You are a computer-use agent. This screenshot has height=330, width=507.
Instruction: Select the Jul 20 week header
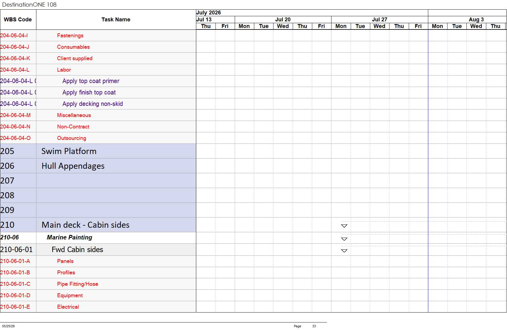283,20
